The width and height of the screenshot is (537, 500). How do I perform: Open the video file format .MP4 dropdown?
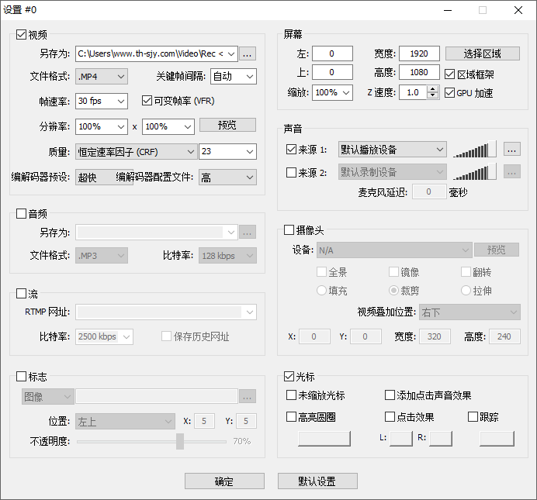coord(102,77)
